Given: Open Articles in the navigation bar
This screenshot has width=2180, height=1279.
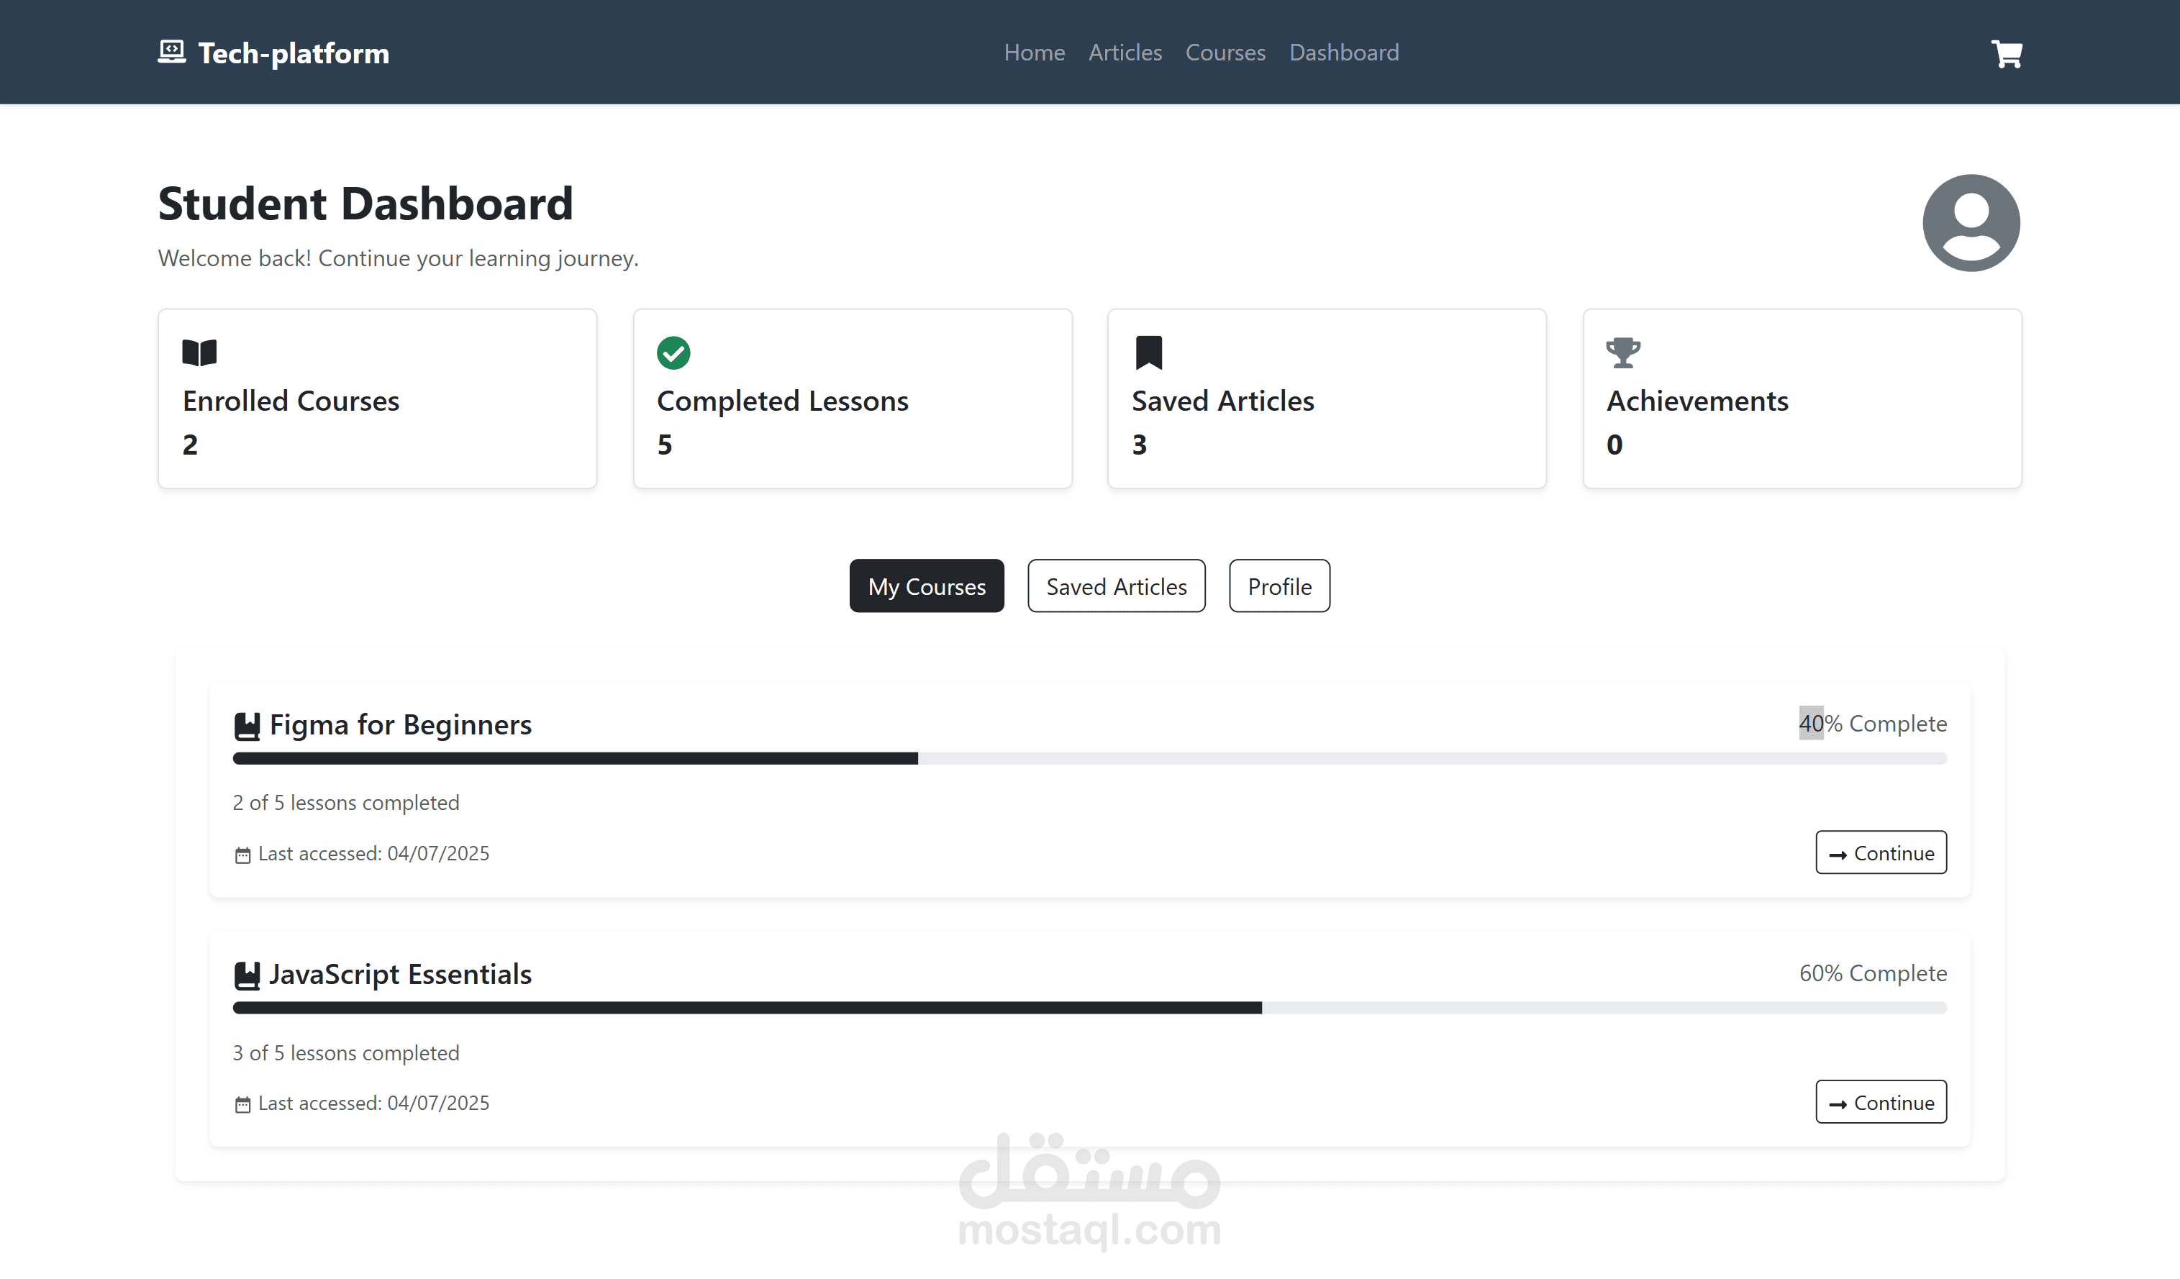Looking at the screenshot, I should 1125,53.
